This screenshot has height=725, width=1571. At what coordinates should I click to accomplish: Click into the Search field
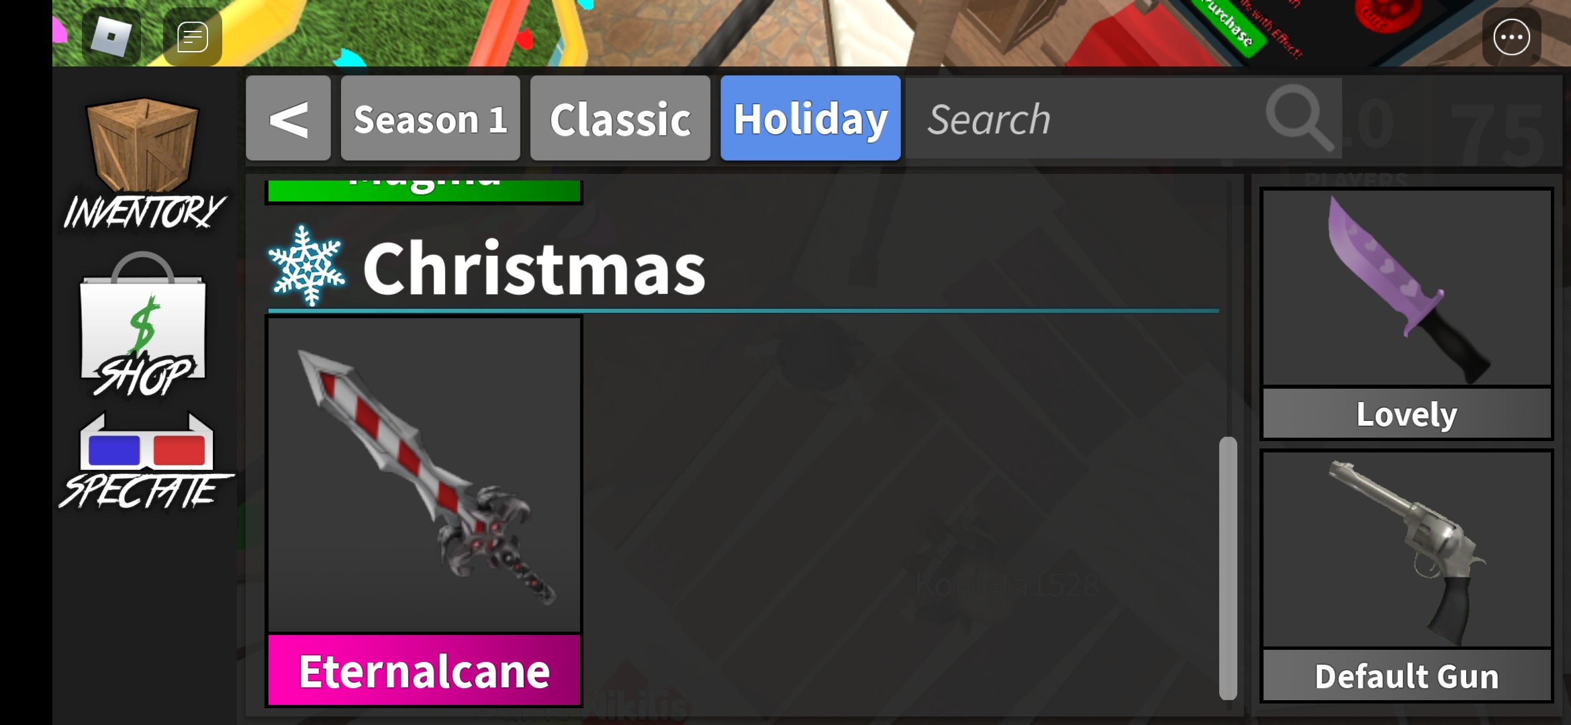tap(1123, 118)
